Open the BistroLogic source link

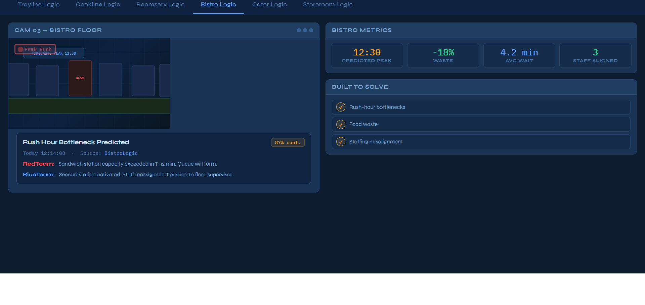coord(121,153)
